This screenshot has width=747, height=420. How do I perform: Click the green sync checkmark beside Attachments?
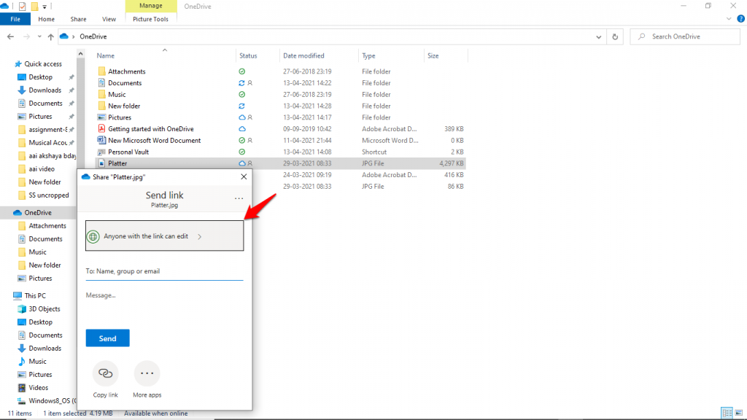[241, 71]
